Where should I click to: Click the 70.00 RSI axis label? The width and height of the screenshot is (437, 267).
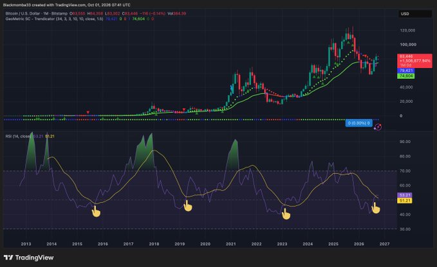[x=405, y=171]
